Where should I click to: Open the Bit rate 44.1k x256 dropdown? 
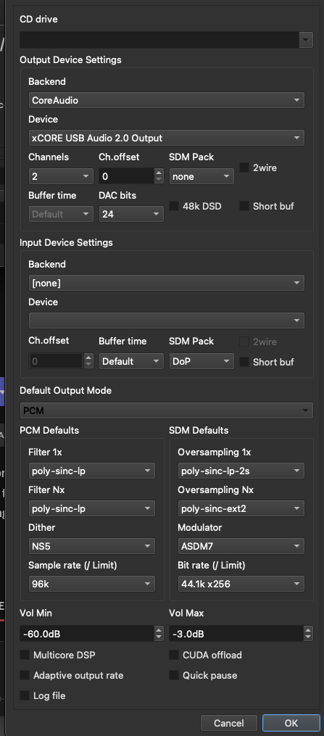pyautogui.click(x=241, y=584)
